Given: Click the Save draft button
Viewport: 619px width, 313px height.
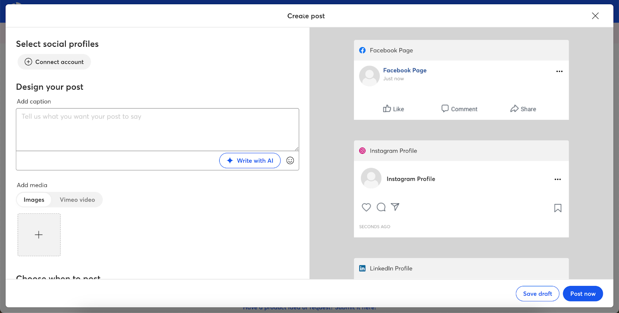Looking at the screenshot, I should click(x=537, y=294).
